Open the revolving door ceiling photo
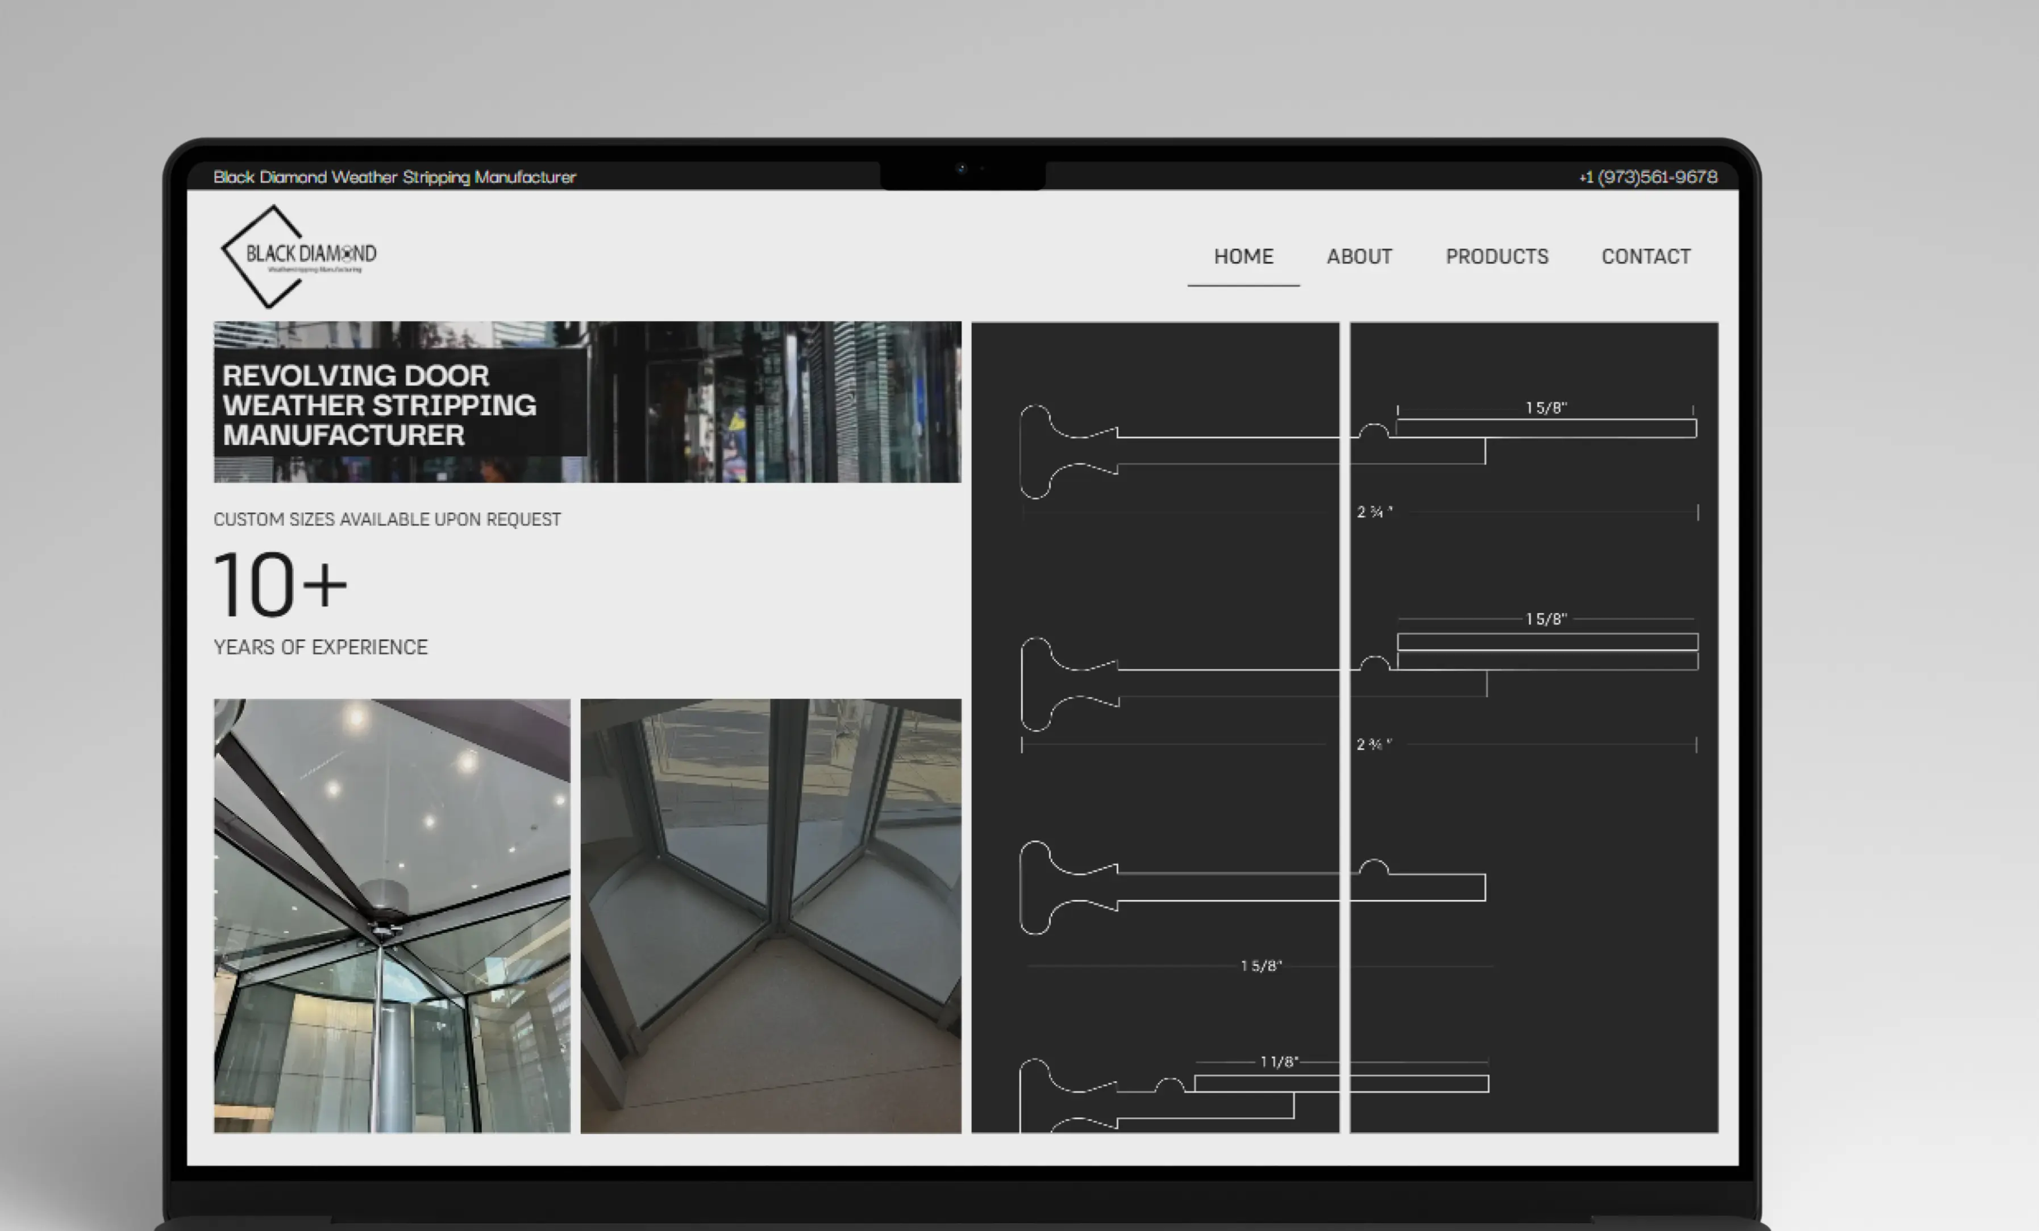 [x=392, y=915]
